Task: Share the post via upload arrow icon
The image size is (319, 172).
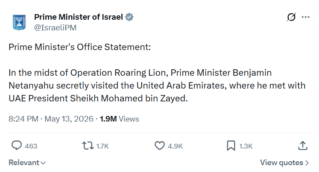Action: click(x=303, y=146)
